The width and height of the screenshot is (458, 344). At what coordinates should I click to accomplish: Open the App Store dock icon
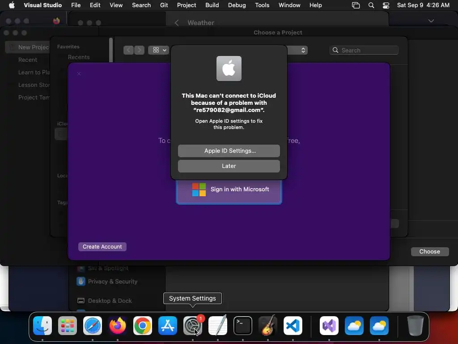click(x=168, y=326)
